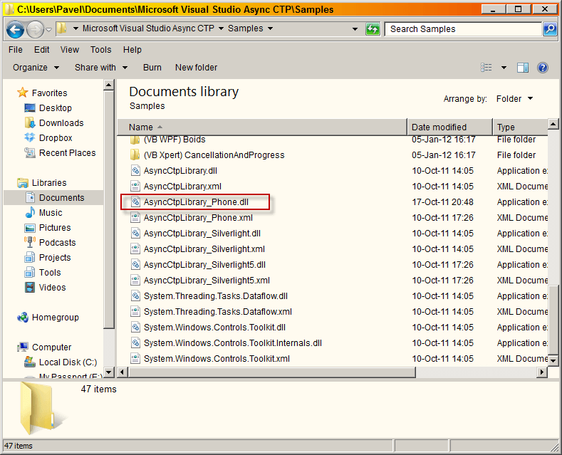The width and height of the screenshot is (562, 455).
Task: Expand the arrow after Microsoft Visual Studio Async CTP
Action: coord(221,28)
